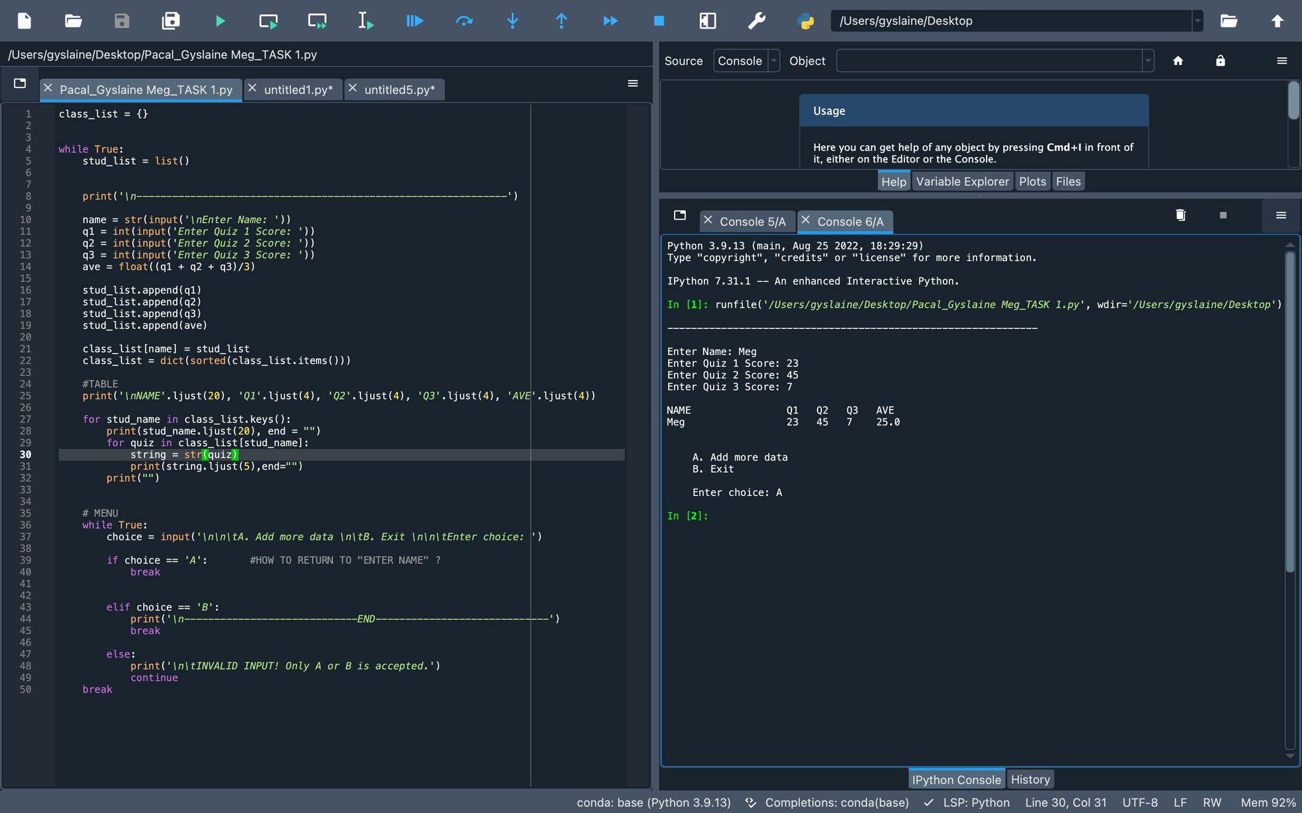Click the Help pane home icon
Screen dimensions: 1302x813
(x=1177, y=61)
